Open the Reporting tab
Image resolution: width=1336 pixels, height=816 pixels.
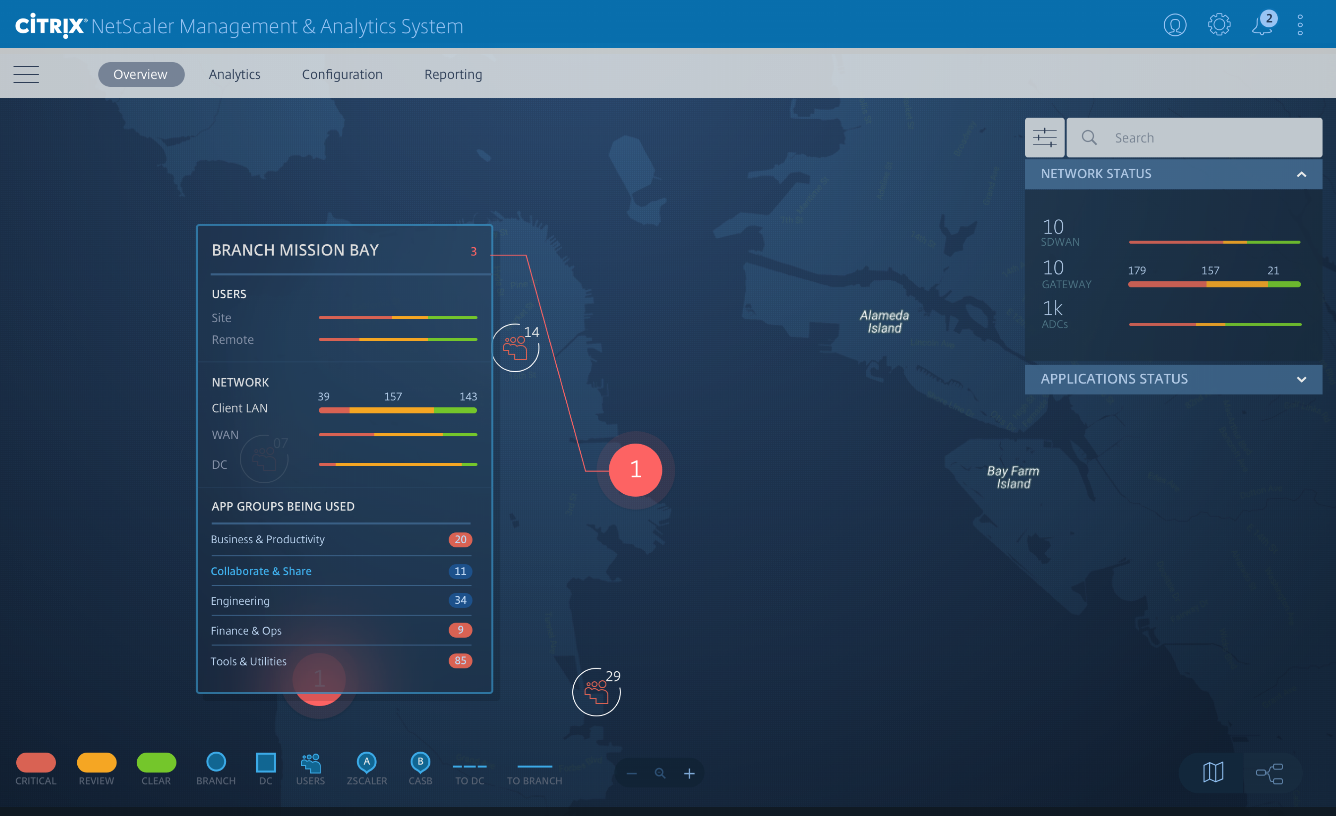coord(453,74)
